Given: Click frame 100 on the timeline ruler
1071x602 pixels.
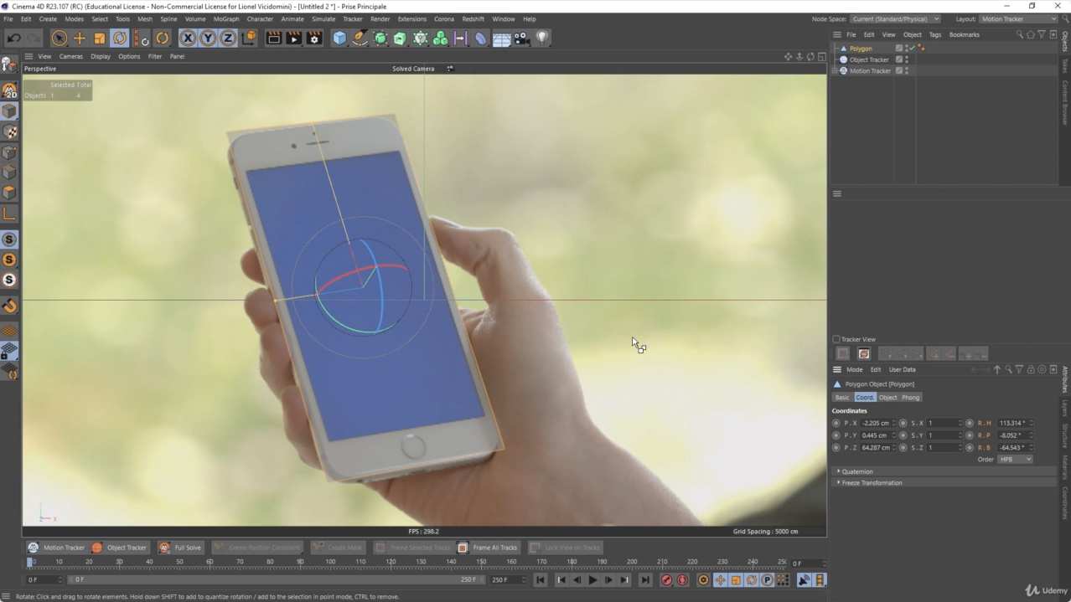Looking at the screenshot, I should (x=330, y=562).
